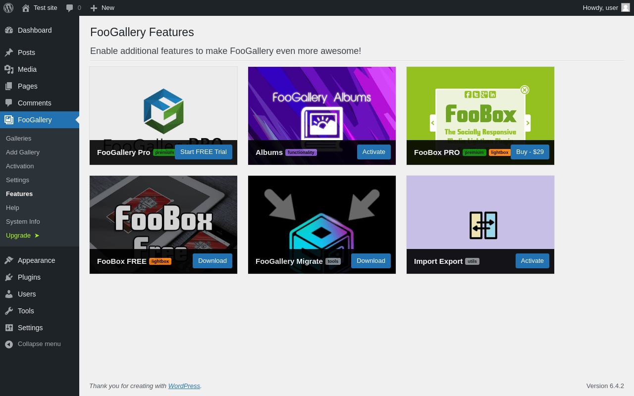Click the Collapse menu arrow icon
This screenshot has height=396, width=634.
[9, 344]
